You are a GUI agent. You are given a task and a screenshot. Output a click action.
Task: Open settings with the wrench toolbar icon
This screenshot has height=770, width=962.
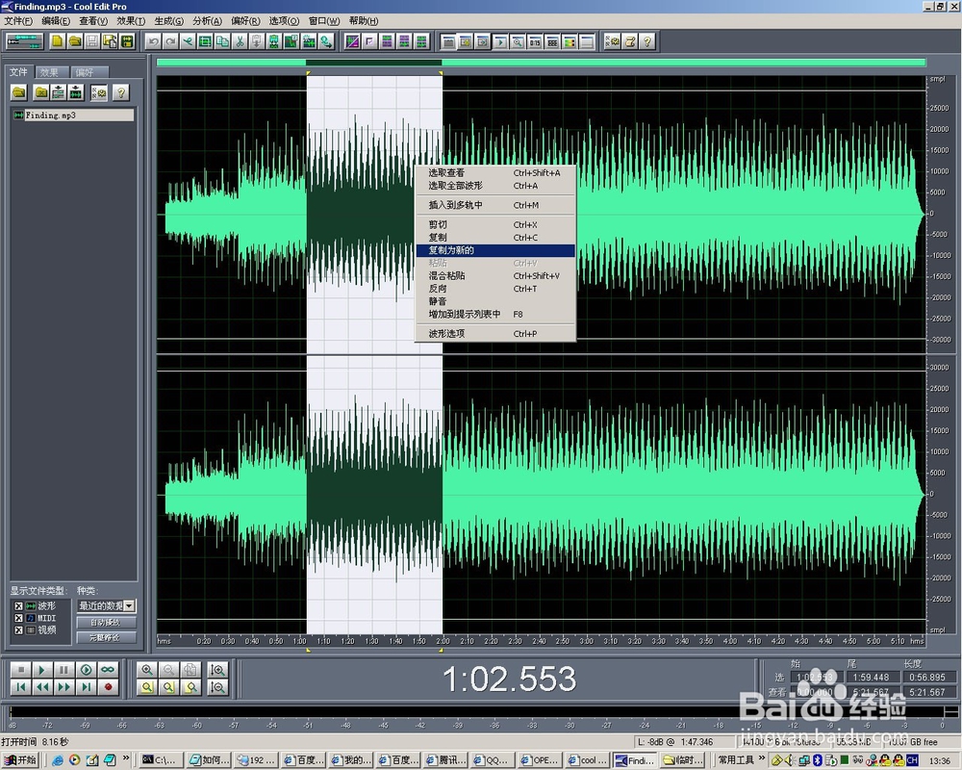point(612,41)
